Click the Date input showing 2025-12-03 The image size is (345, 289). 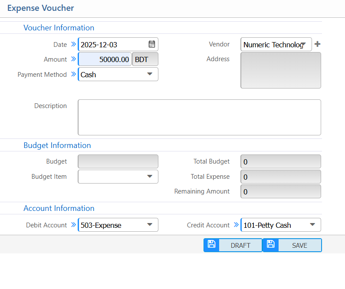112,44
